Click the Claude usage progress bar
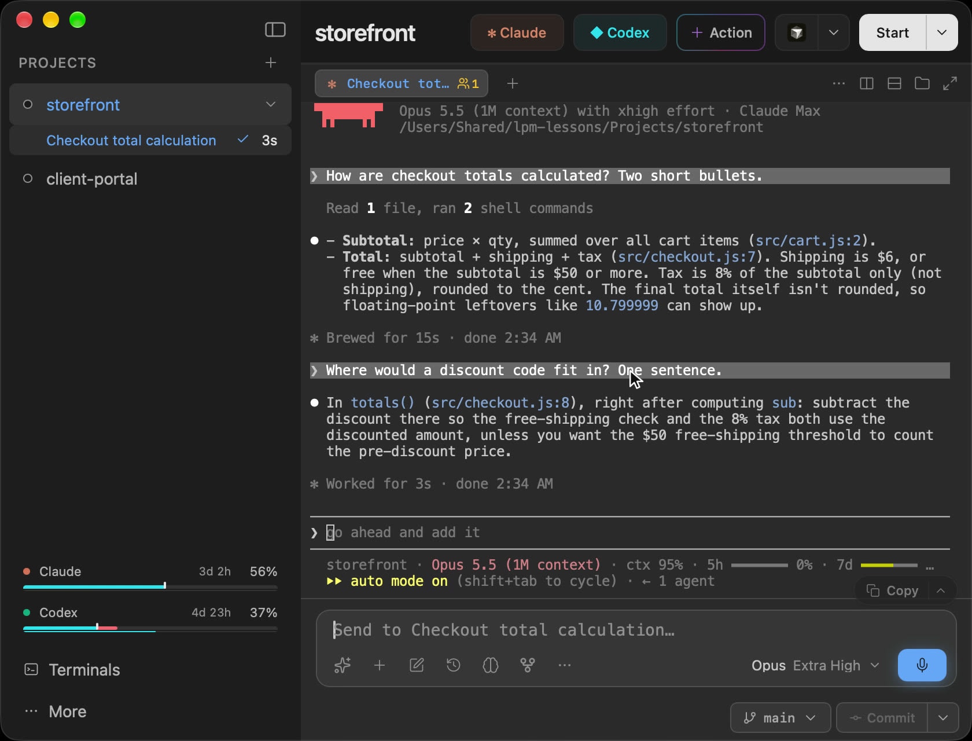Image resolution: width=972 pixels, height=741 pixels. (x=150, y=587)
